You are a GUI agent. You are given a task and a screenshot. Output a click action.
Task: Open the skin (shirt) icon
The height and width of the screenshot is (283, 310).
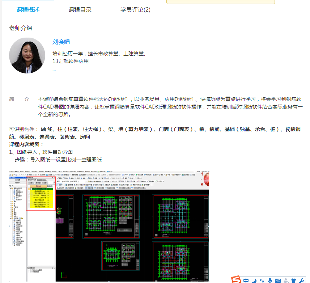294,280
